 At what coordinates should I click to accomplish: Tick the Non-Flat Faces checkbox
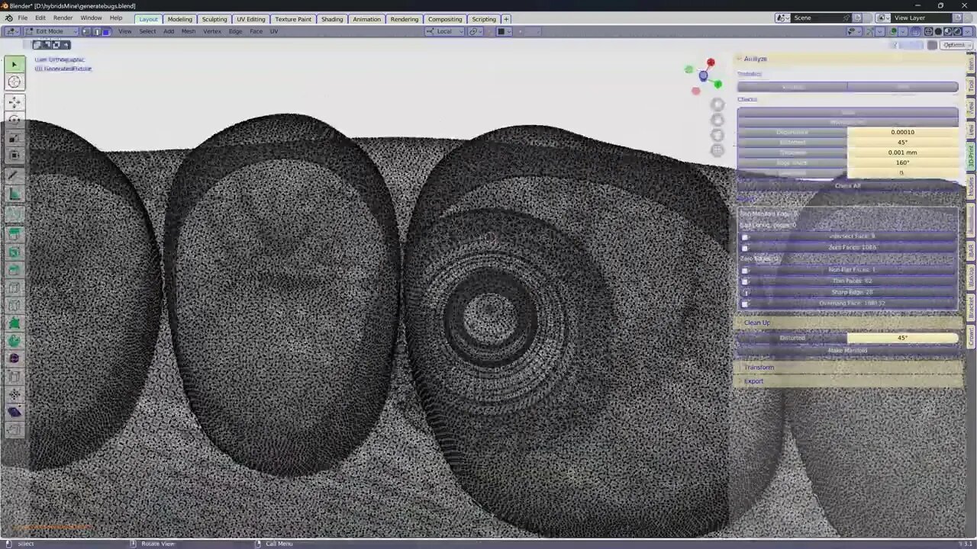(746, 270)
